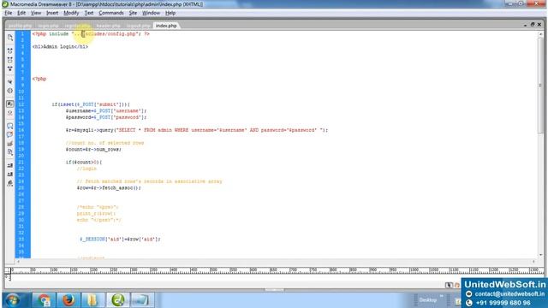Click the "<h1>Admin Login</h1>" code line
This screenshot has width=548, height=308.
pyautogui.click(x=60, y=46)
